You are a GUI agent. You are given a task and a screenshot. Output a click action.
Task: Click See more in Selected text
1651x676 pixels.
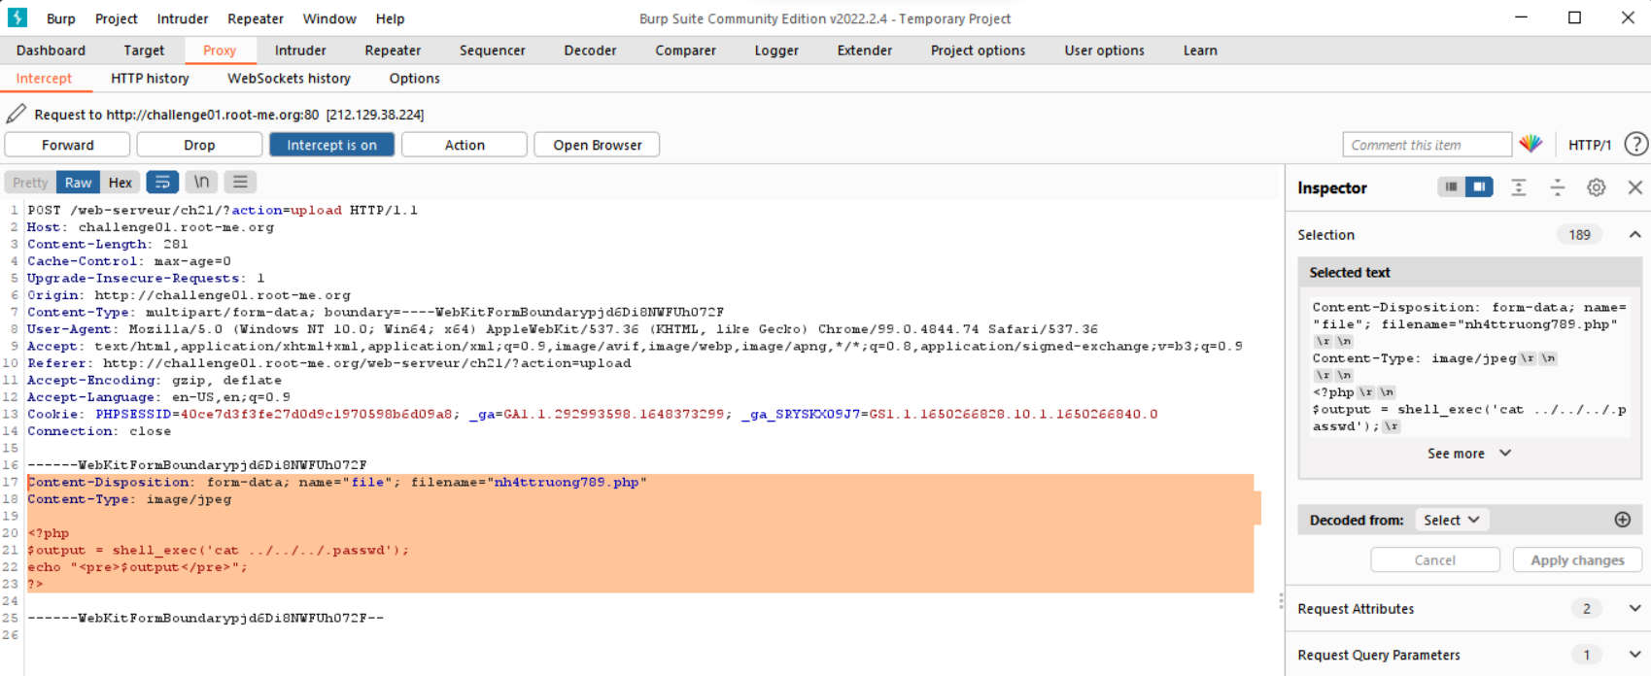coord(1469,454)
